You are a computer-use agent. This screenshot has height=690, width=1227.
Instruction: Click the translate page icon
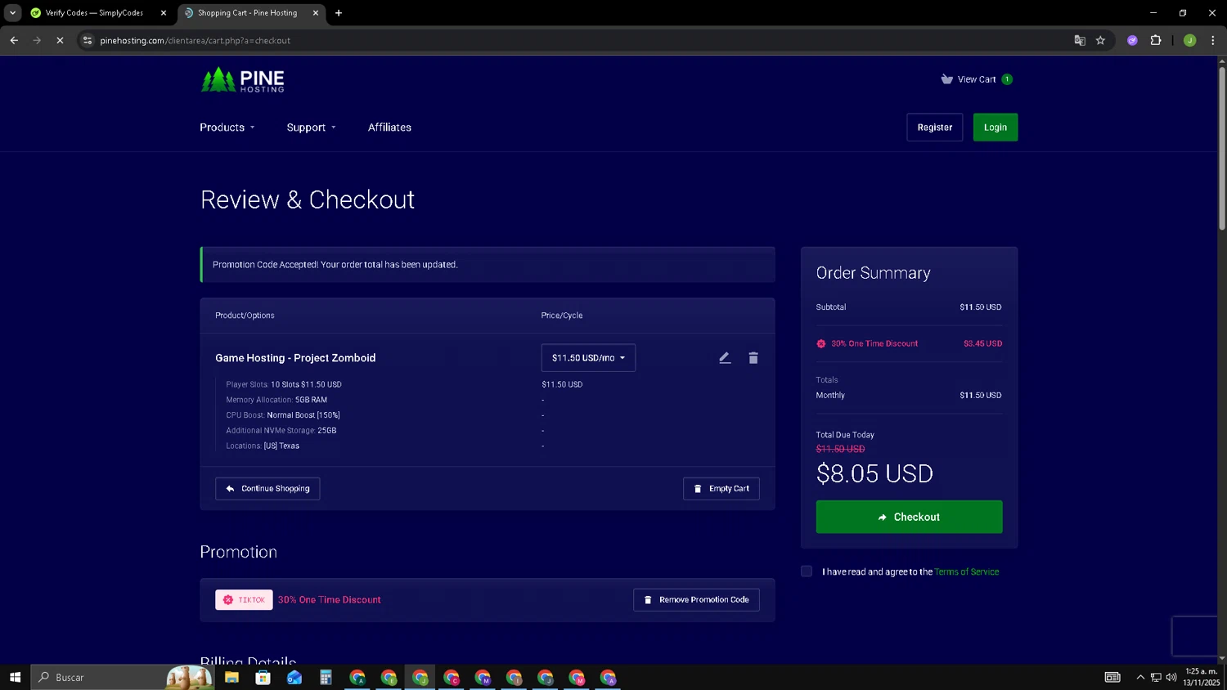1080,40
